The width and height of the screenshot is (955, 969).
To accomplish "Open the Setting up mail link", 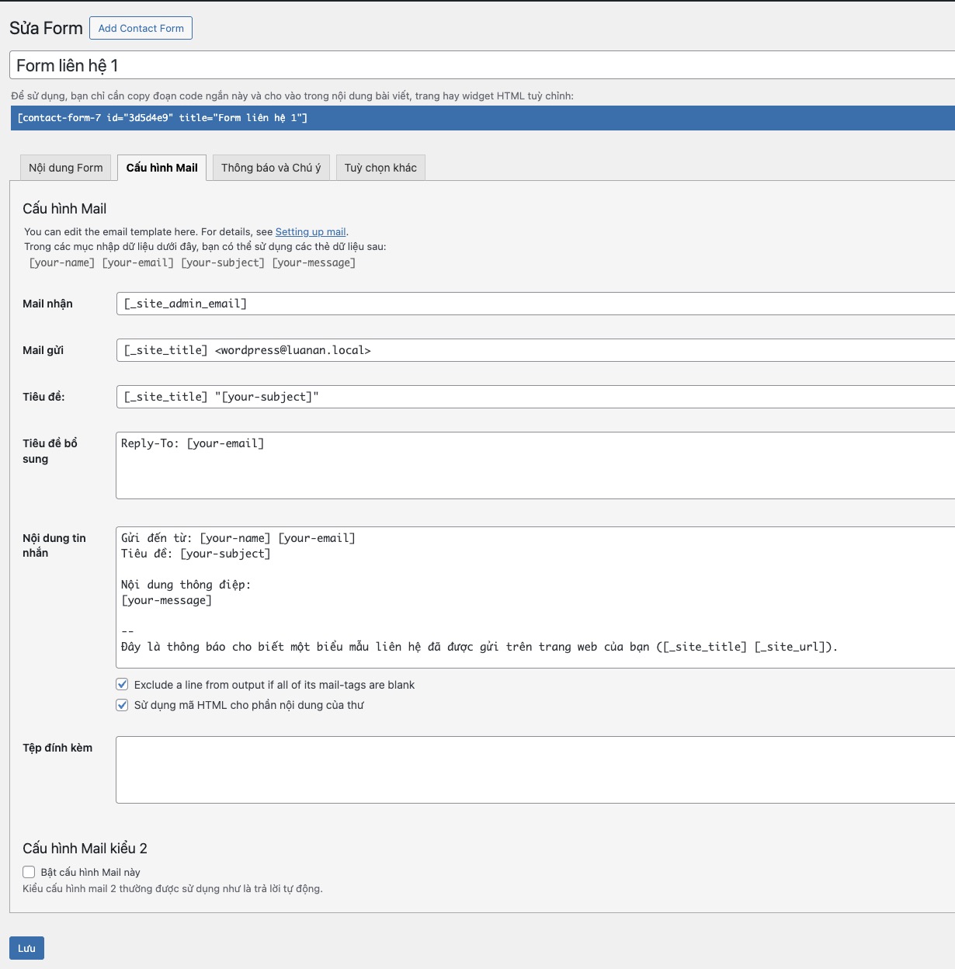I will [311, 231].
